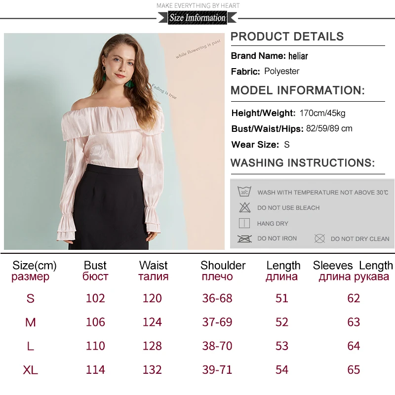This screenshot has width=395, height=395.
Task: Click the PRODUCT DETAILS heading
Action: pos(287,37)
